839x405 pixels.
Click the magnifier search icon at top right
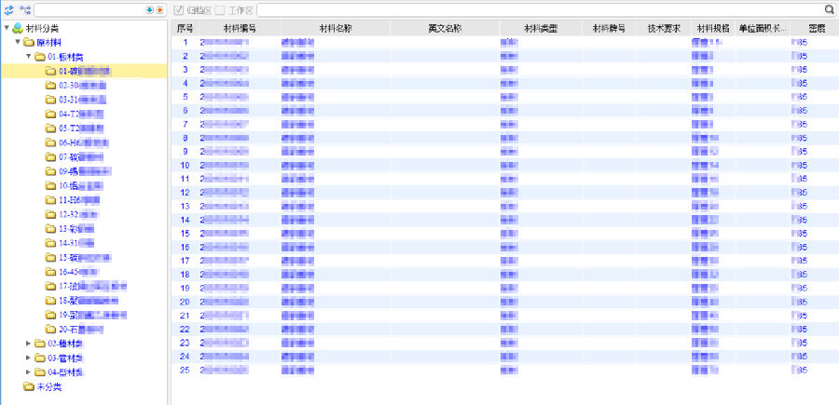point(830,9)
